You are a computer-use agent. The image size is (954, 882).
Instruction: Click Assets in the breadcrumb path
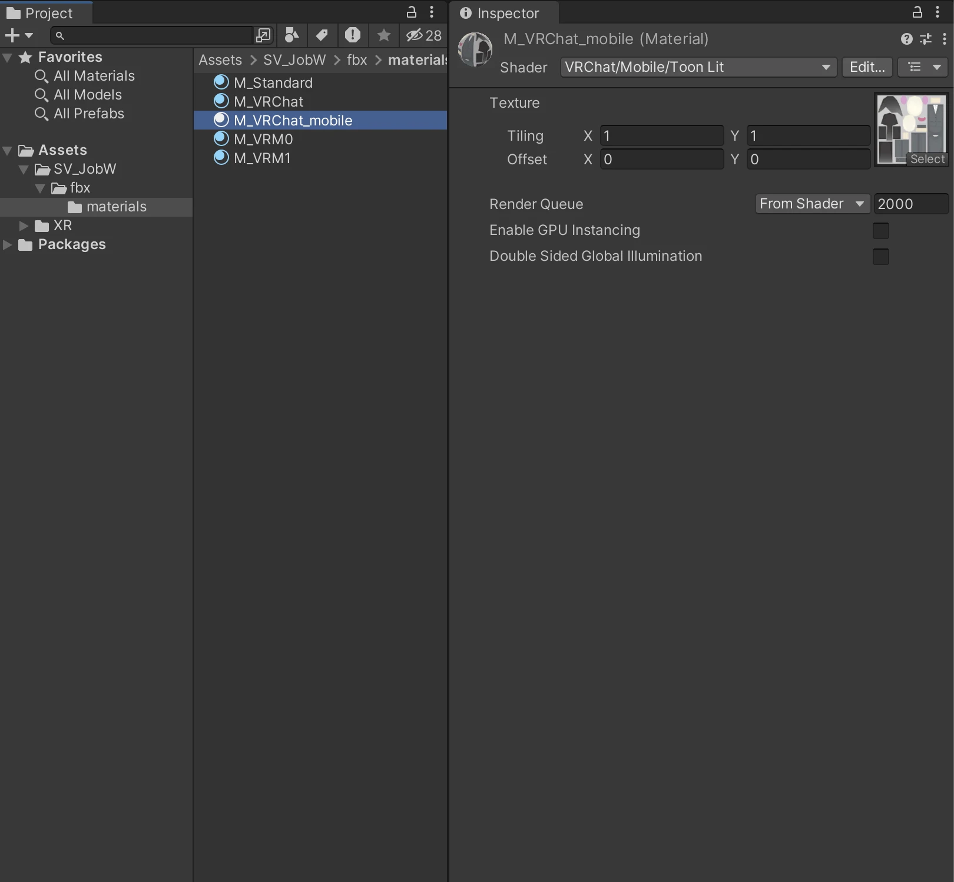point(220,60)
